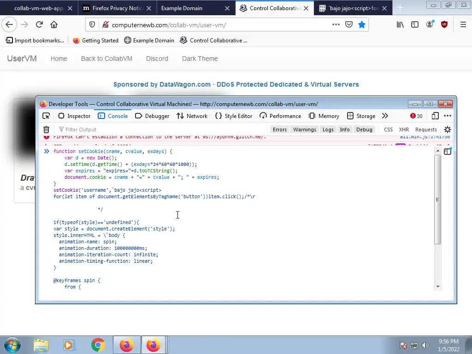The width and height of the screenshot is (472, 354).
Task: Click the tracking protection shield icon
Action: point(92,25)
